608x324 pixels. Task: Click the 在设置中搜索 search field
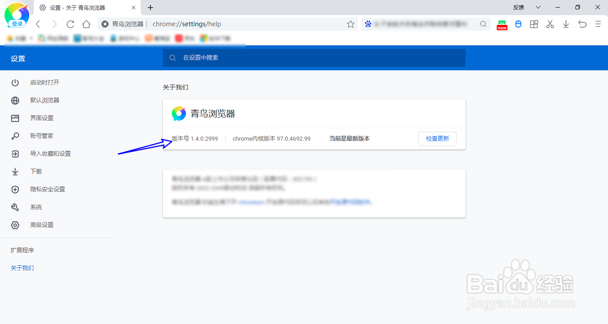314,58
